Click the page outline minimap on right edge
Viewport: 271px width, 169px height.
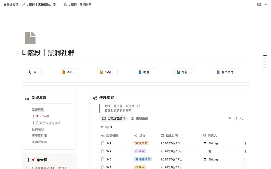coord(265,60)
